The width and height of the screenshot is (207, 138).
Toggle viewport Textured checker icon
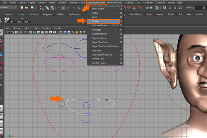(x=73, y=32)
